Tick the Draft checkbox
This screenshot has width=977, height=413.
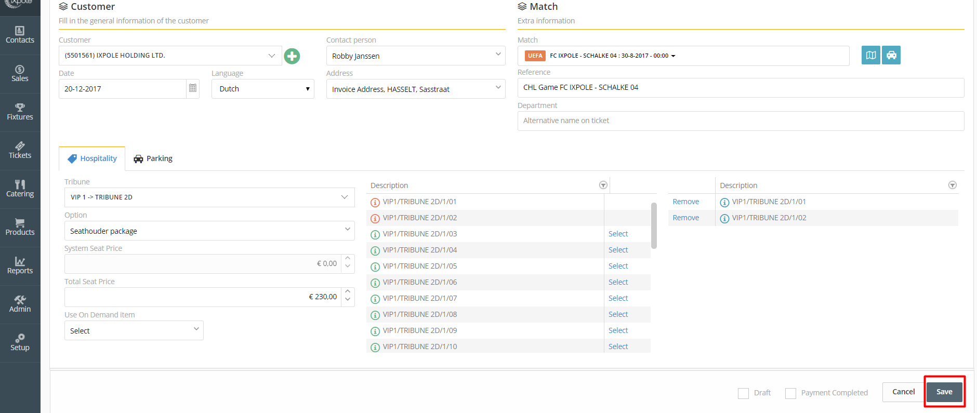tap(743, 393)
